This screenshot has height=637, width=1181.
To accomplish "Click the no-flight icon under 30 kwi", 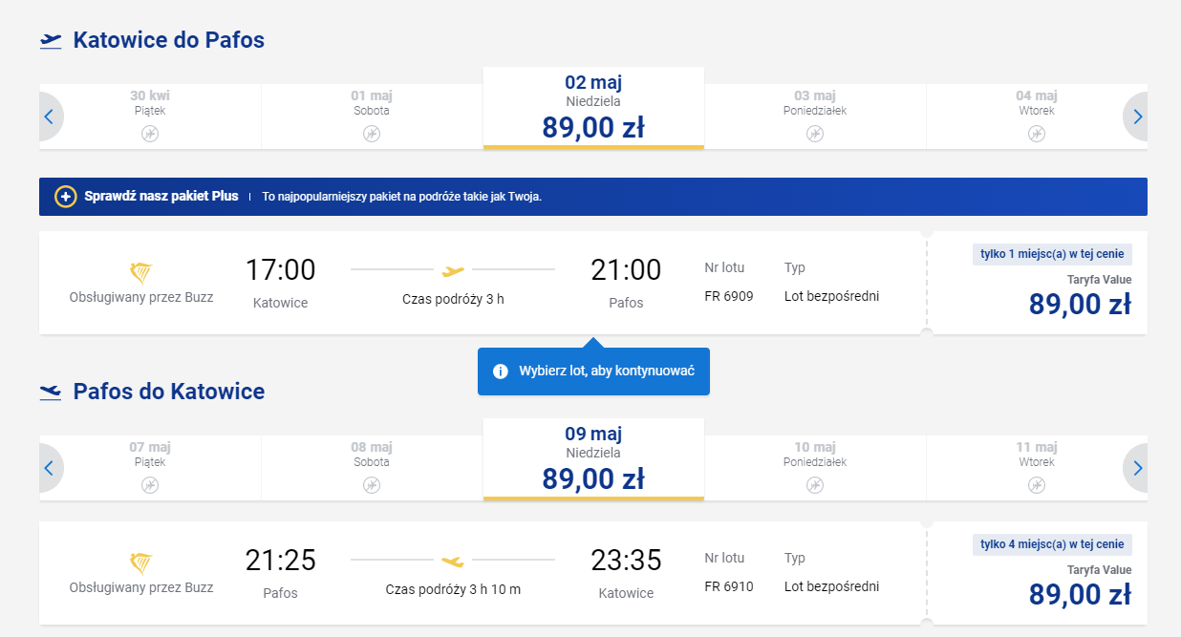I will 150,134.
